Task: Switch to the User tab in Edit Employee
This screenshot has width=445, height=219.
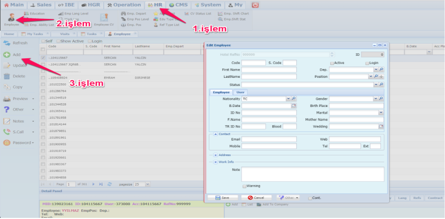Action: coord(240,92)
